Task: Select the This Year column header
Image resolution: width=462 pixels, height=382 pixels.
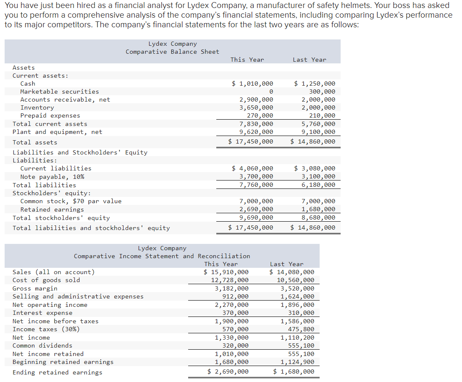Action: [247, 60]
